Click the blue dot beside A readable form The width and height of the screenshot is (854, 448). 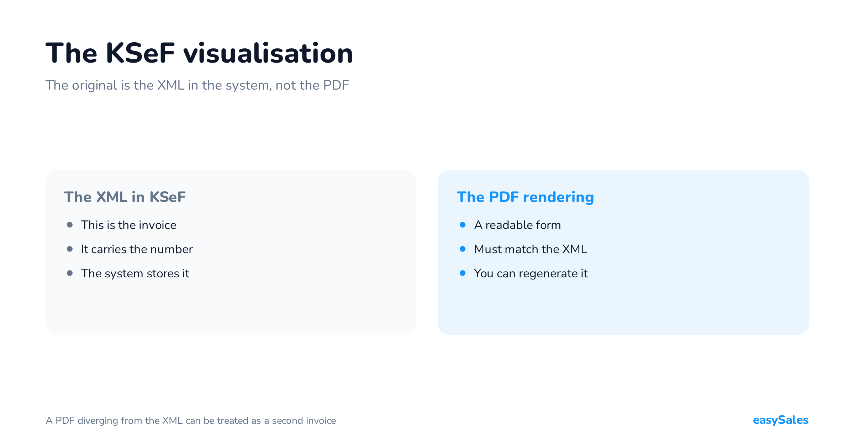(463, 225)
